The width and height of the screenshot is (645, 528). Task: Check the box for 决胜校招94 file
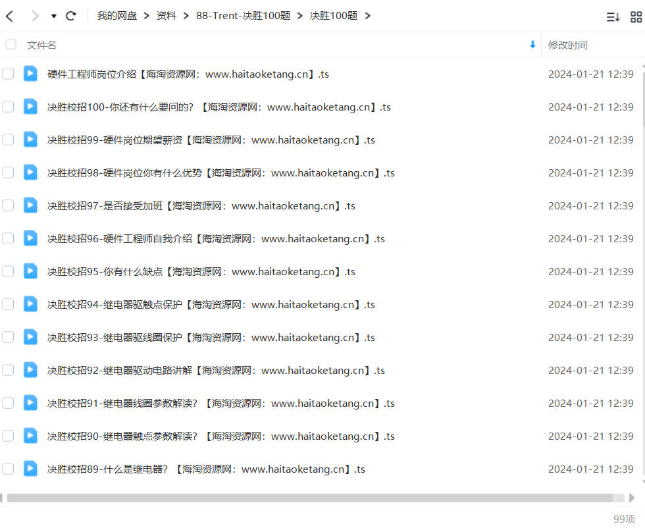[x=8, y=305]
